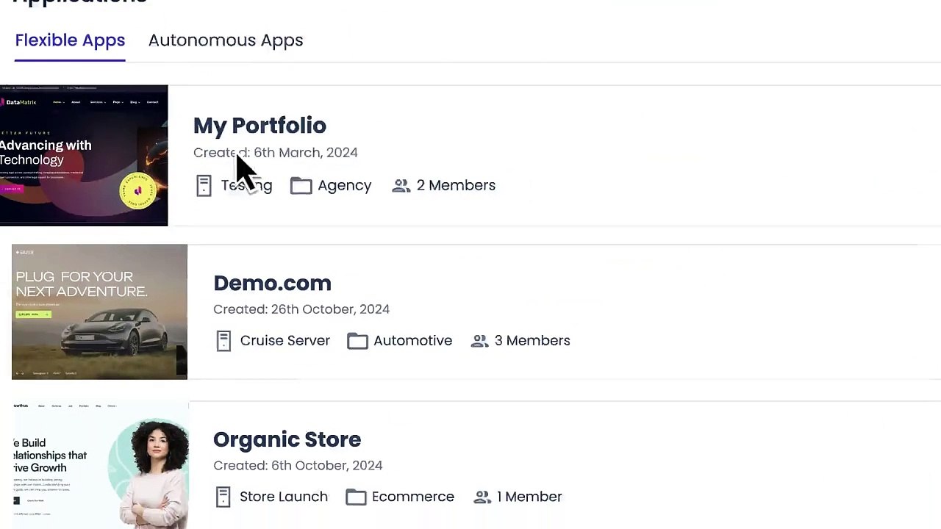Click the Ecommerce folder icon
This screenshot has height=529, width=941.
(x=356, y=497)
